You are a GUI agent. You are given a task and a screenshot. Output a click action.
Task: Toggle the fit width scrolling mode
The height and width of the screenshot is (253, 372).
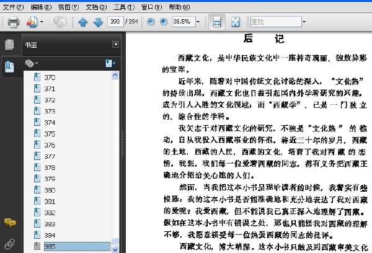[x=217, y=22]
